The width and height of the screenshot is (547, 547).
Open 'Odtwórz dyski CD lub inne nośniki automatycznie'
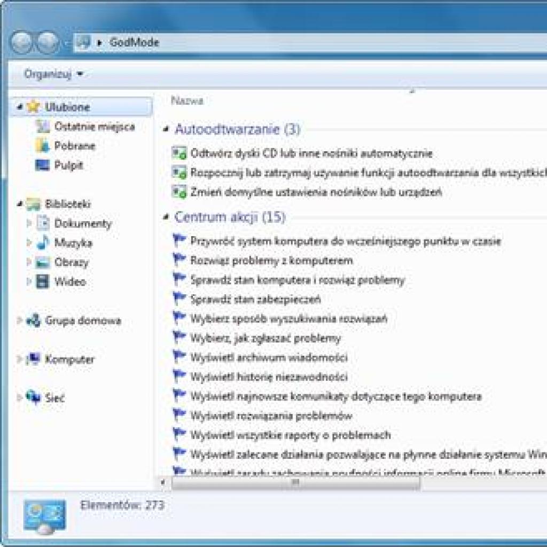coord(311,153)
